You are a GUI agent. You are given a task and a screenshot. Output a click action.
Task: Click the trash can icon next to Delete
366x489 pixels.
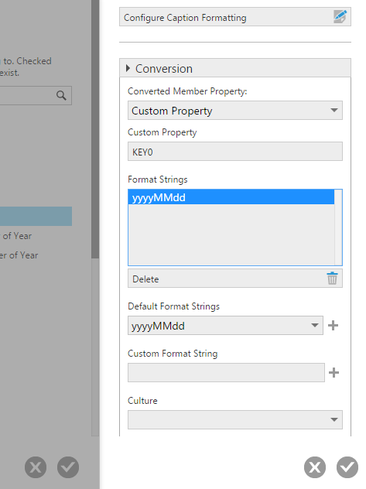332,279
